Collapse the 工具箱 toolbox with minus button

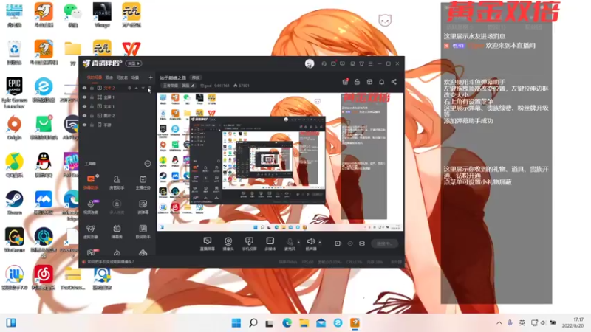(x=148, y=163)
